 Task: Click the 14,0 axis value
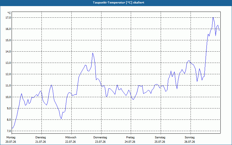pos(8,52)
